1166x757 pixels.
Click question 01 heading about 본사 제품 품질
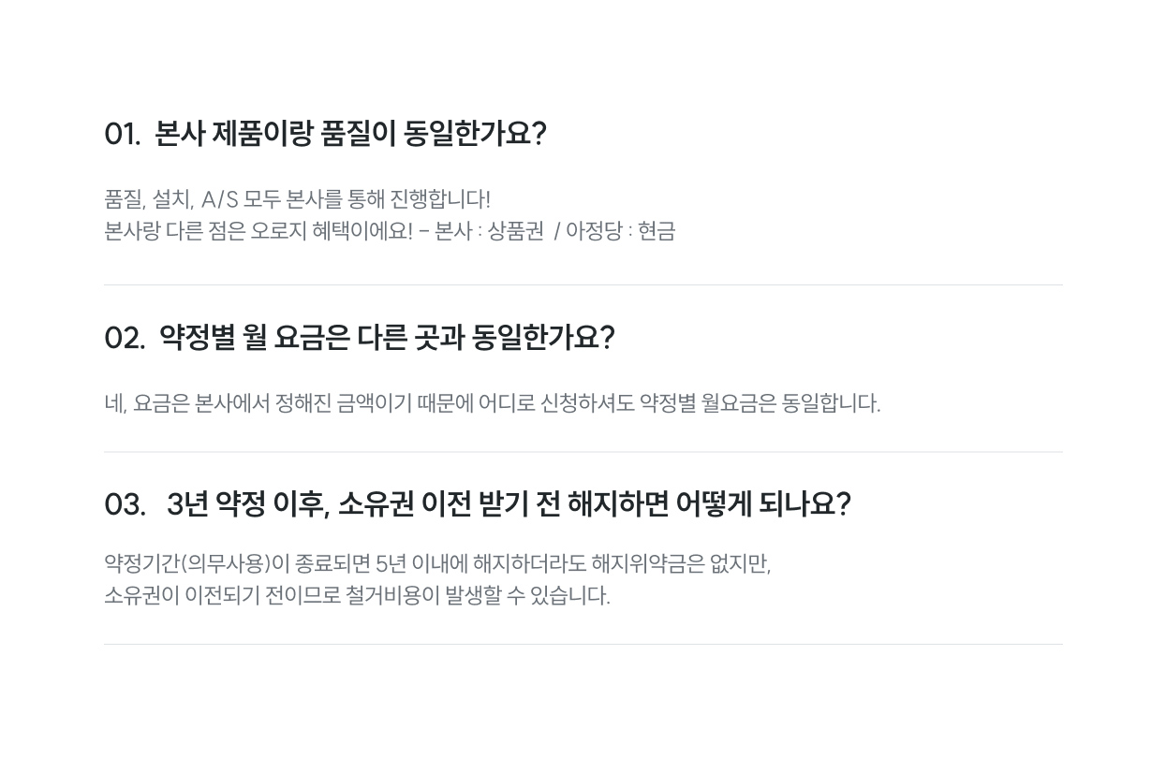tap(325, 134)
